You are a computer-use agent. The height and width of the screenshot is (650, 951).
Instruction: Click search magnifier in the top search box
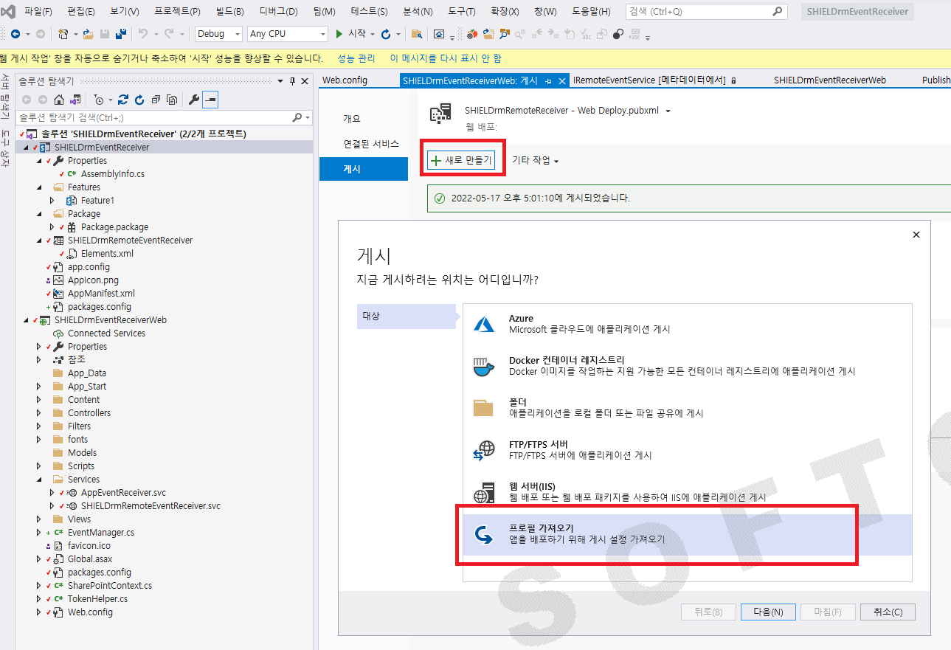778,12
